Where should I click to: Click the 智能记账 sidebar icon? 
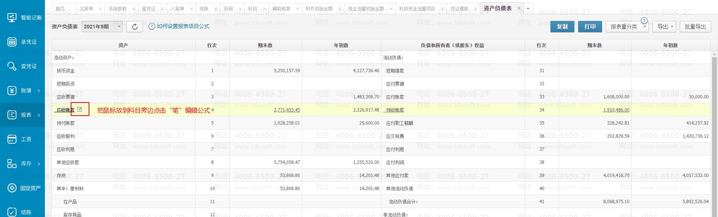coord(12,18)
